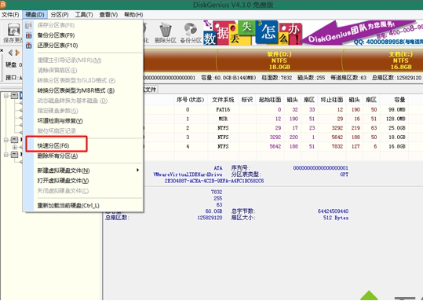This screenshot has height=301, width=423.
Task: Click the 起始柱面 column header
Action: [270, 100]
